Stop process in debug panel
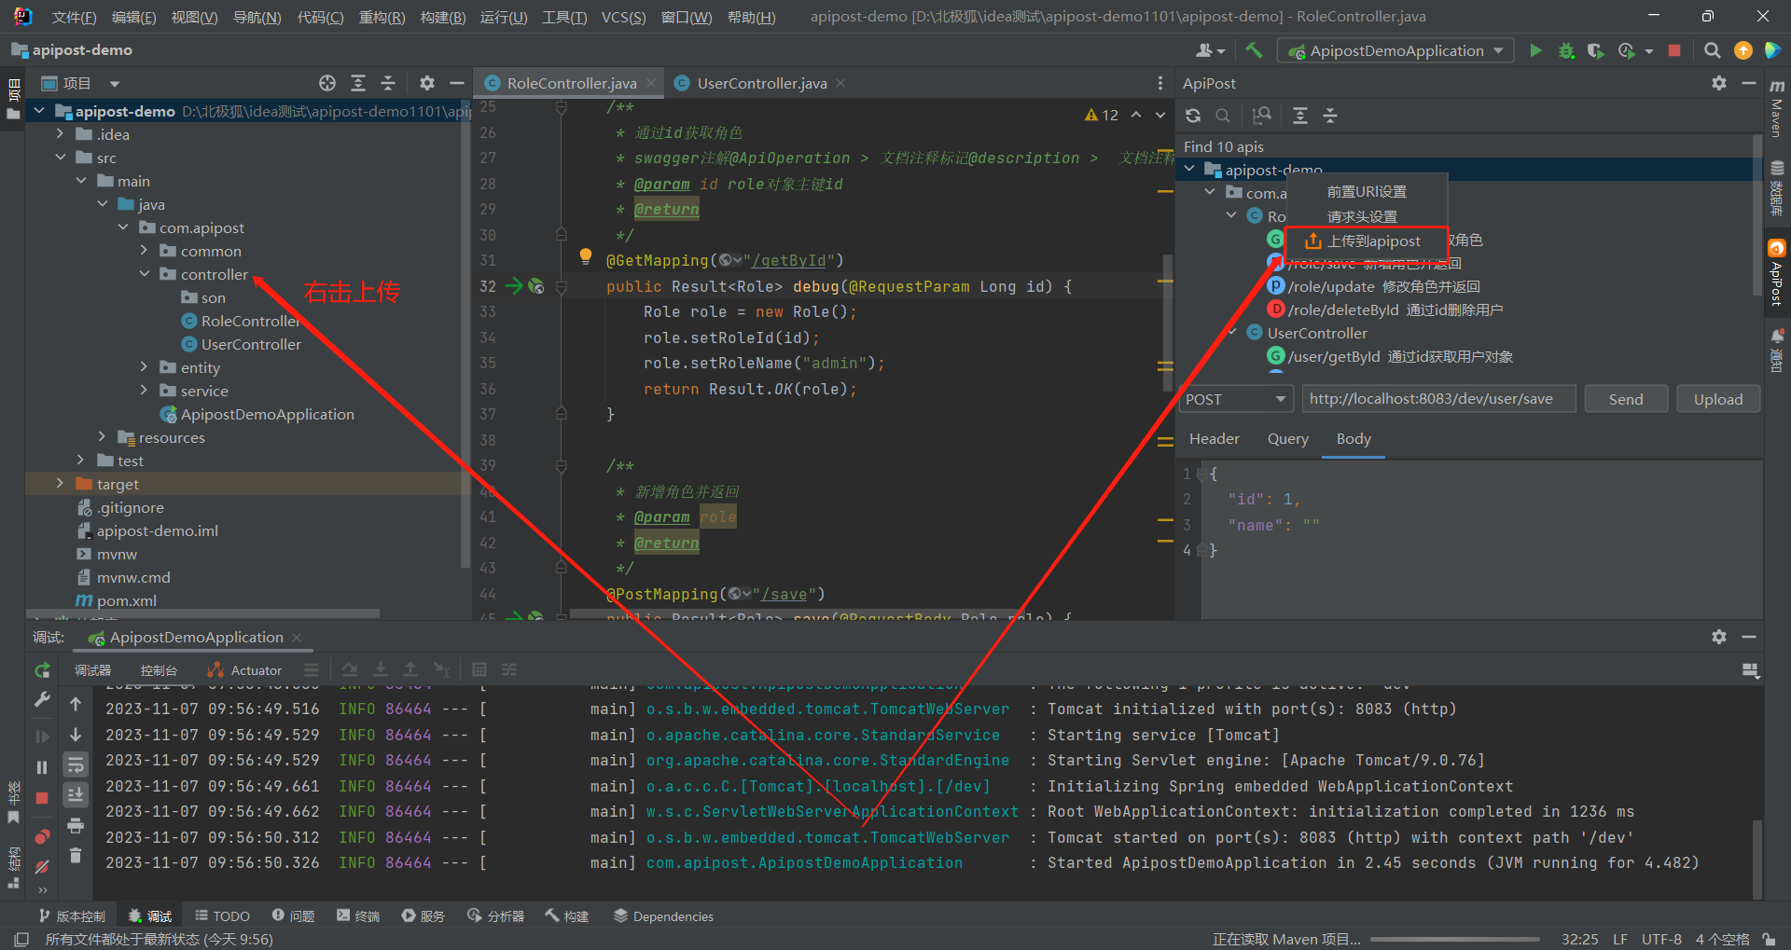 pyautogui.click(x=42, y=798)
